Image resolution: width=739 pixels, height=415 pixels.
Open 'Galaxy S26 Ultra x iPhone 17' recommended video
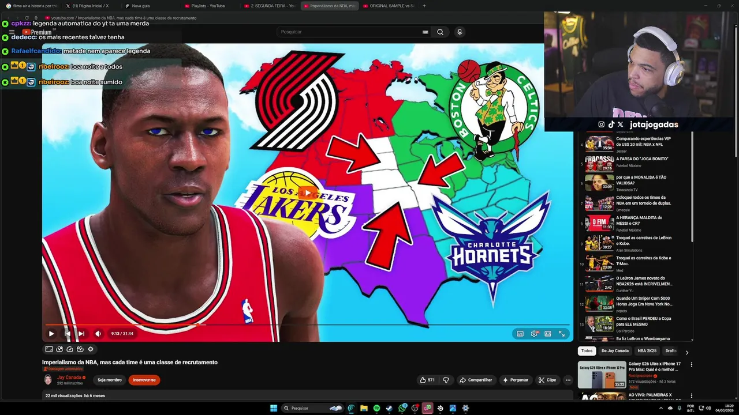pos(629,374)
